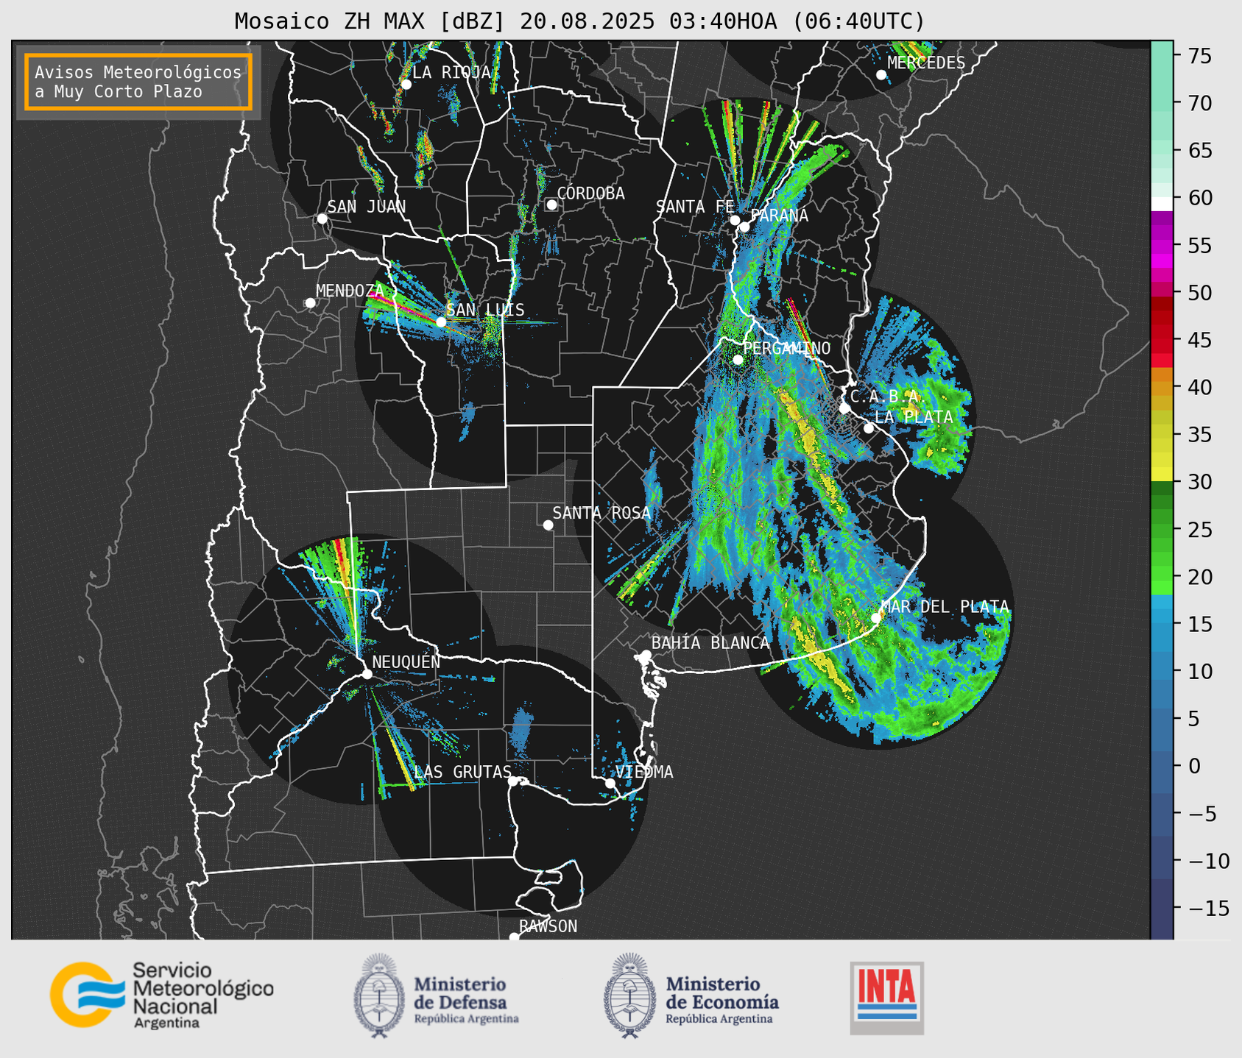Click the Rawson marker dot

tap(514, 937)
